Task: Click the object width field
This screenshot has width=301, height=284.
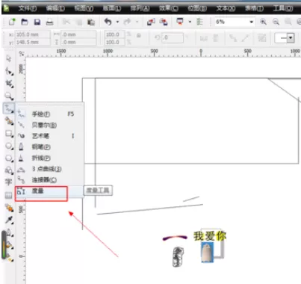Action: 78,34
